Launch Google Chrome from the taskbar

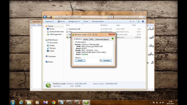click(x=53, y=102)
